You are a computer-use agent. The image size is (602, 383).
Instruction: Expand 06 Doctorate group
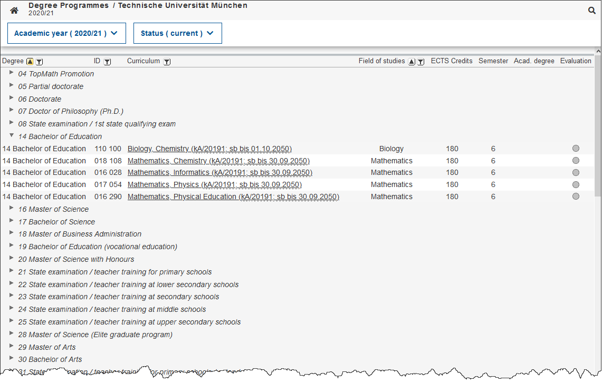click(12, 98)
